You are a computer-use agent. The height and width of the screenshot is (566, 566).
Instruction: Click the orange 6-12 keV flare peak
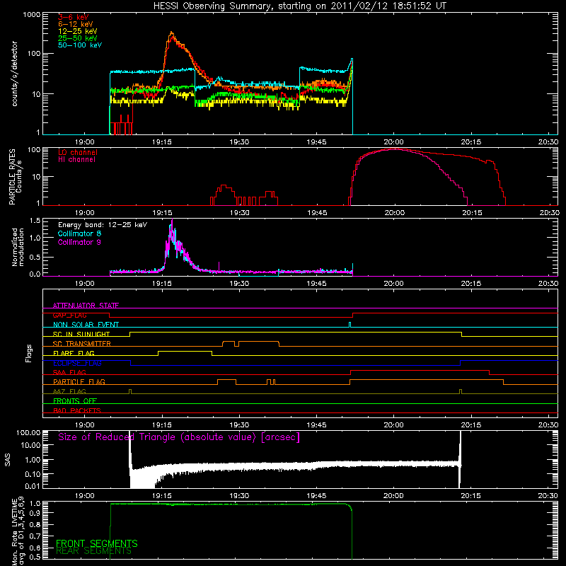[172, 33]
